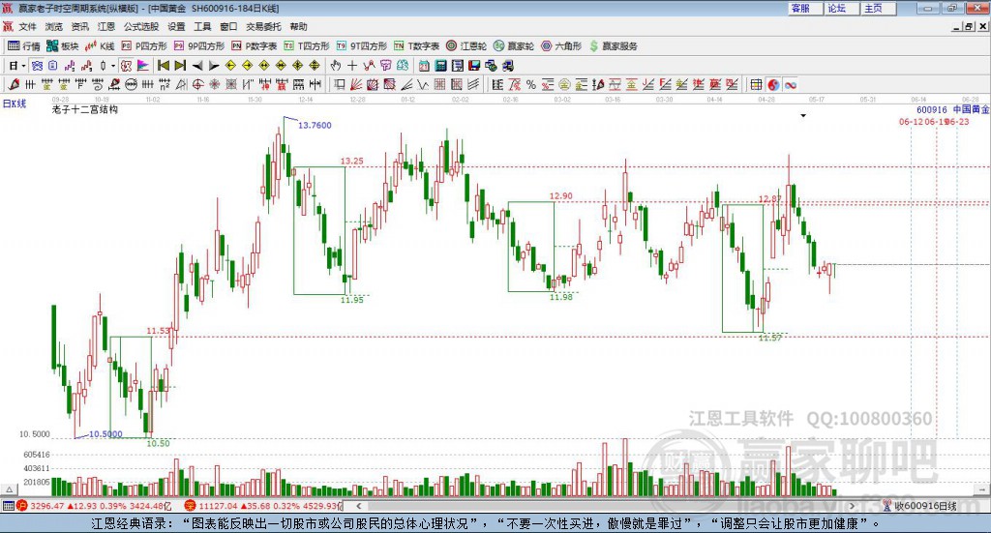The width and height of the screenshot is (991, 533).
Task: Open 赢家服务 service button
Action: point(613,46)
